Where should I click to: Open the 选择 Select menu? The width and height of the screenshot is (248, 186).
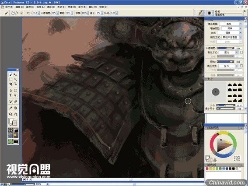[51, 7]
